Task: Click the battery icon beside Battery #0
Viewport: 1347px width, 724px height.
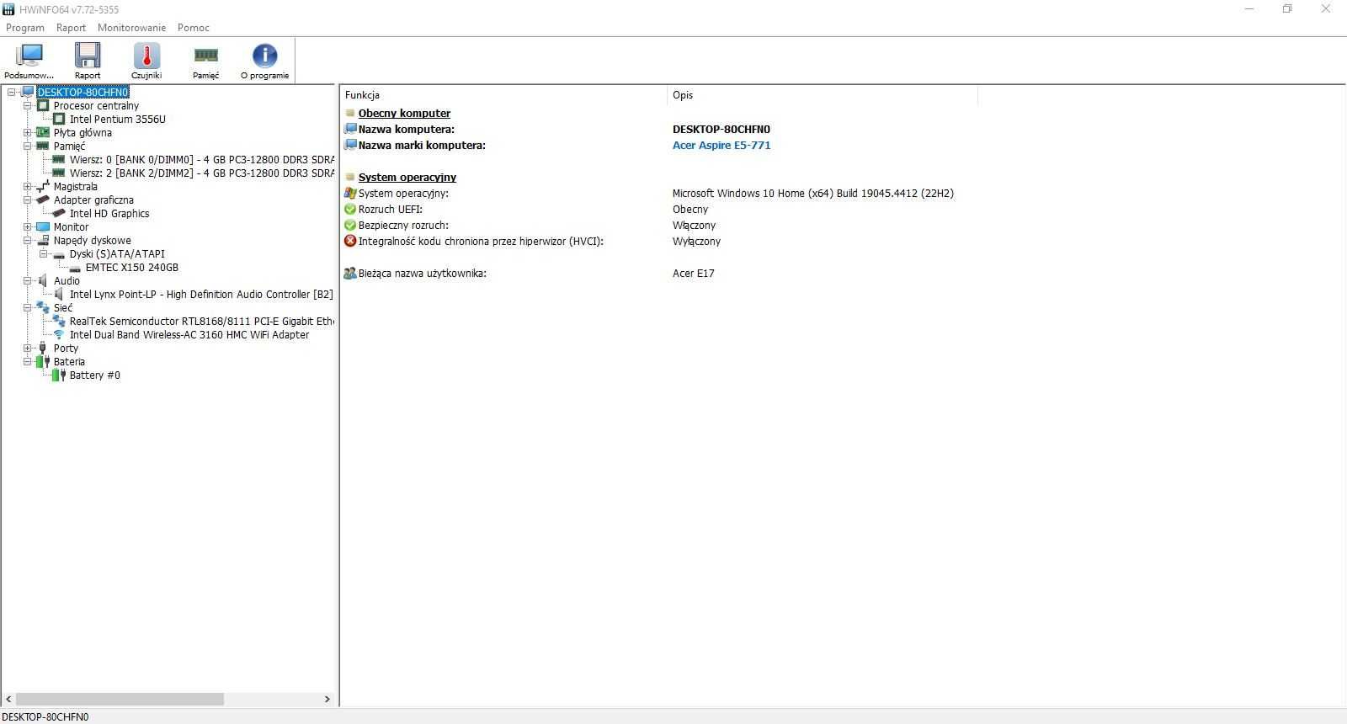Action: click(x=59, y=375)
